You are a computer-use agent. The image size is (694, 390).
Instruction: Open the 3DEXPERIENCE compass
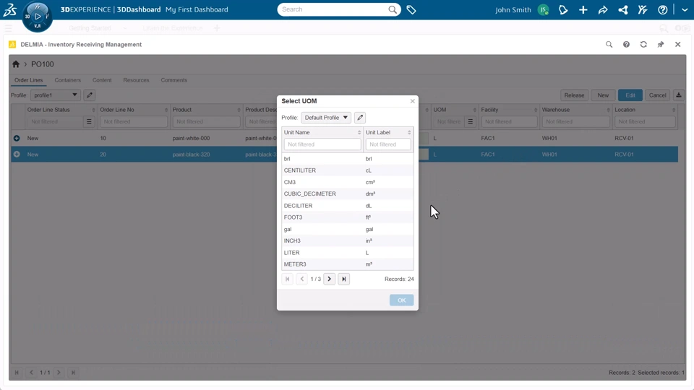coord(37,17)
